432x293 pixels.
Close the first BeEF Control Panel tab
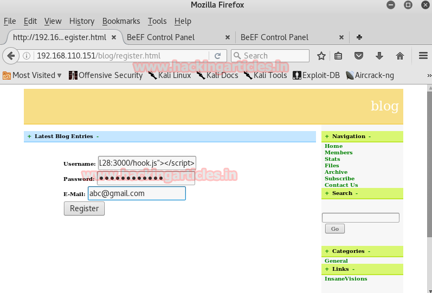[x=228, y=37]
